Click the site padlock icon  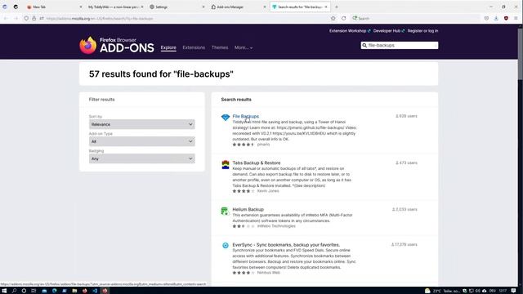coord(34,18)
